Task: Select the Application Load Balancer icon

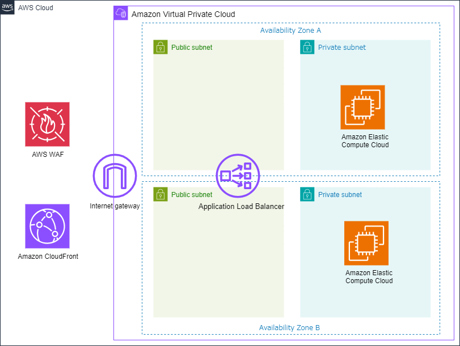Action: 238,176
